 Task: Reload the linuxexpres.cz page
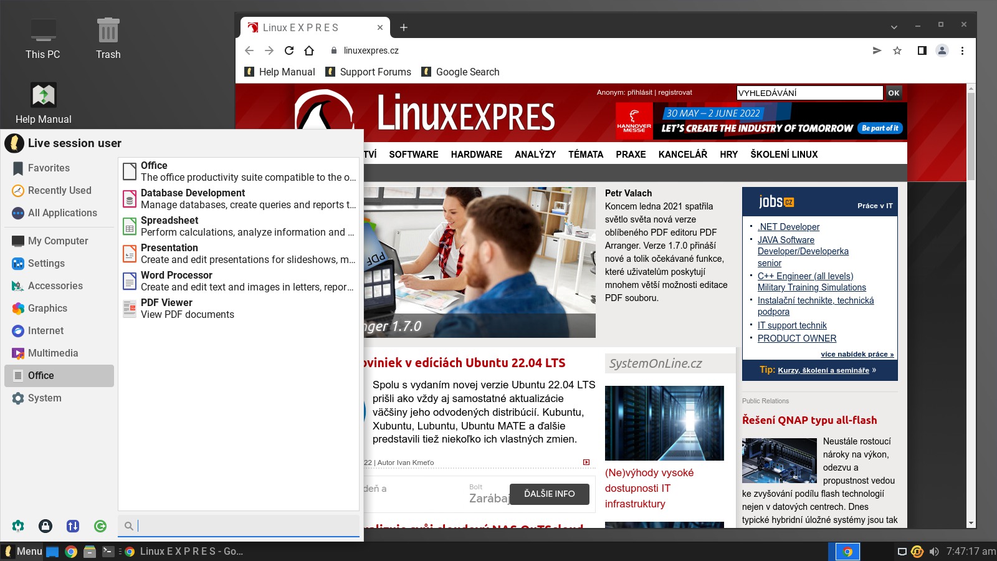tap(289, 50)
